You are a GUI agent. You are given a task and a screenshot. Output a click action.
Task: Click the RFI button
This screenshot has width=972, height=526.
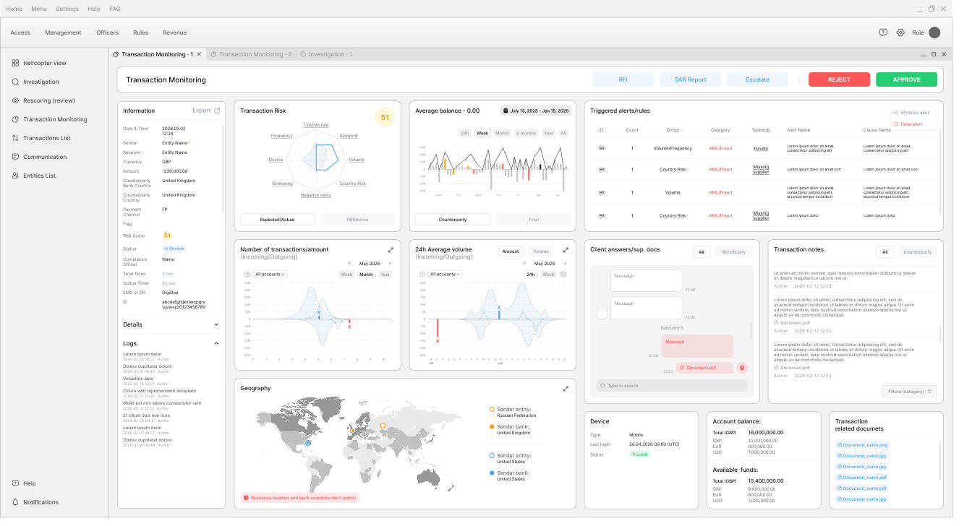coord(623,79)
